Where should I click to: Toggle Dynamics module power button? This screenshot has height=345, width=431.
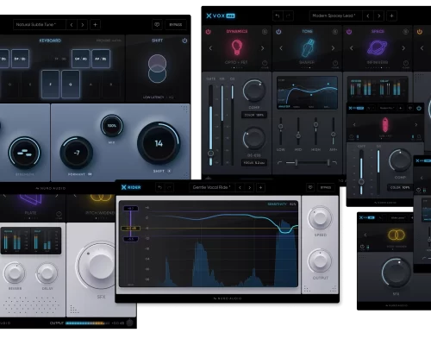(x=208, y=32)
